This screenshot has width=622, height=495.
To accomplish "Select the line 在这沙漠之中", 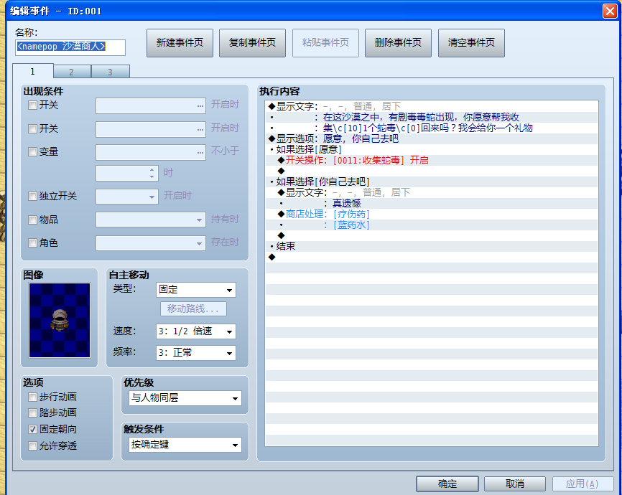I will pos(432,117).
